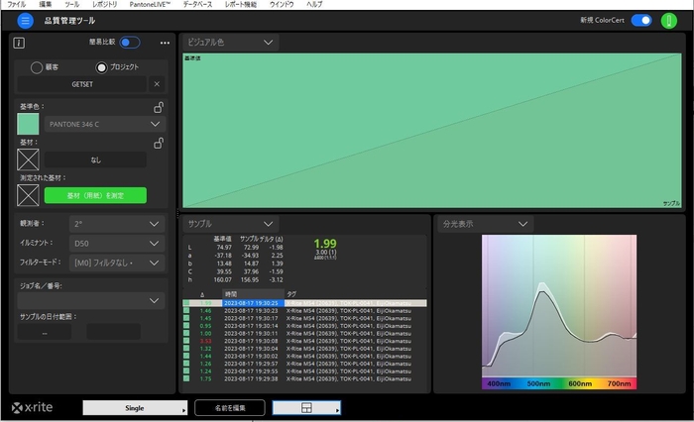
Task: Expand the PANTONE 346 C dropdown
Action: [155, 125]
